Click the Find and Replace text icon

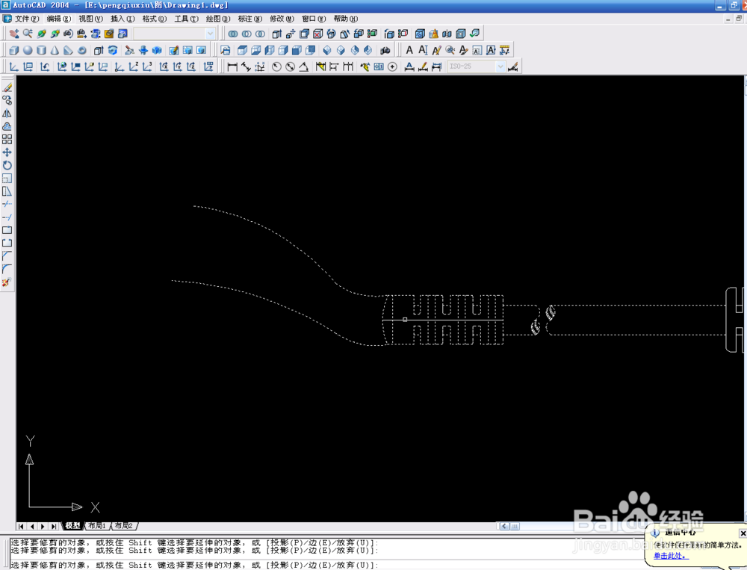point(450,50)
